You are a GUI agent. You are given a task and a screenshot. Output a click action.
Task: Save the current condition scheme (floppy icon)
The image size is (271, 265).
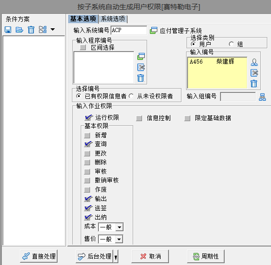click(8, 30)
